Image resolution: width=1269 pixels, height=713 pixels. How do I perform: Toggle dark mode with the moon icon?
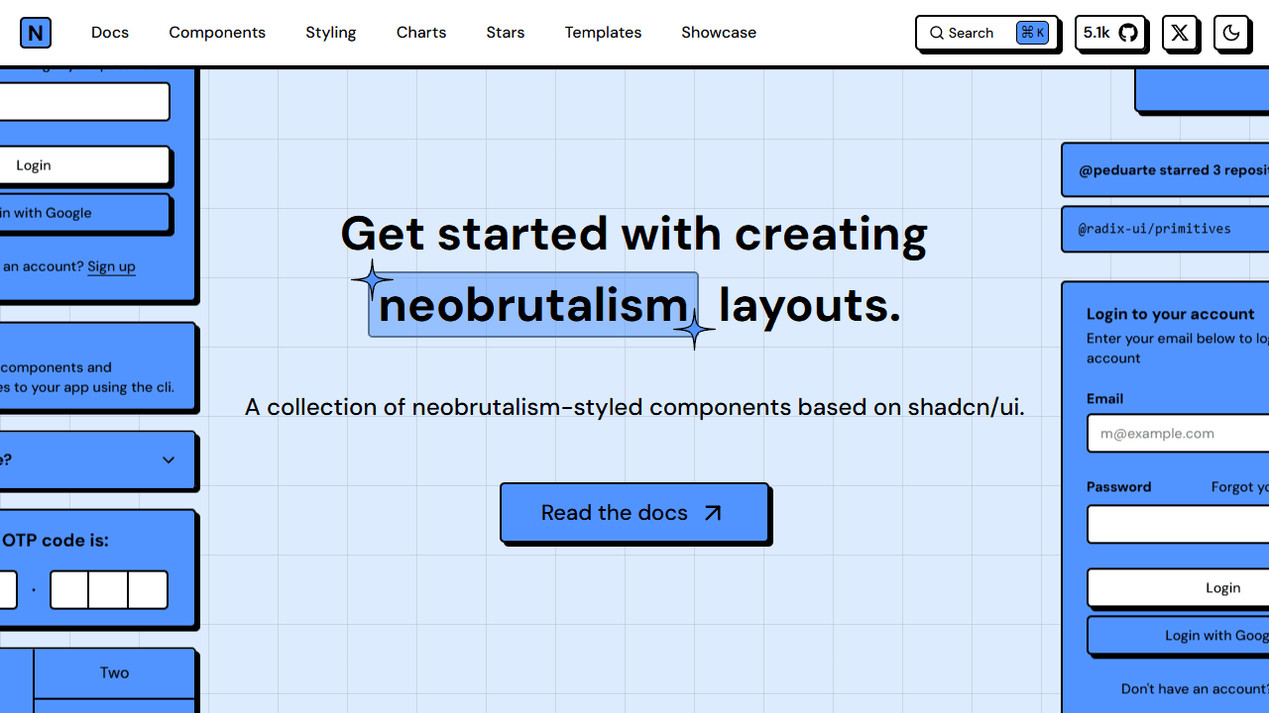click(x=1231, y=33)
